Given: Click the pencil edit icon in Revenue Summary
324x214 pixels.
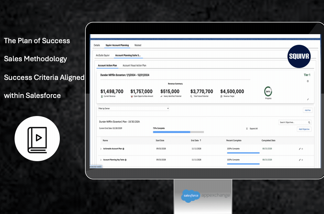Looking at the screenshot, I should pos(308,99).
